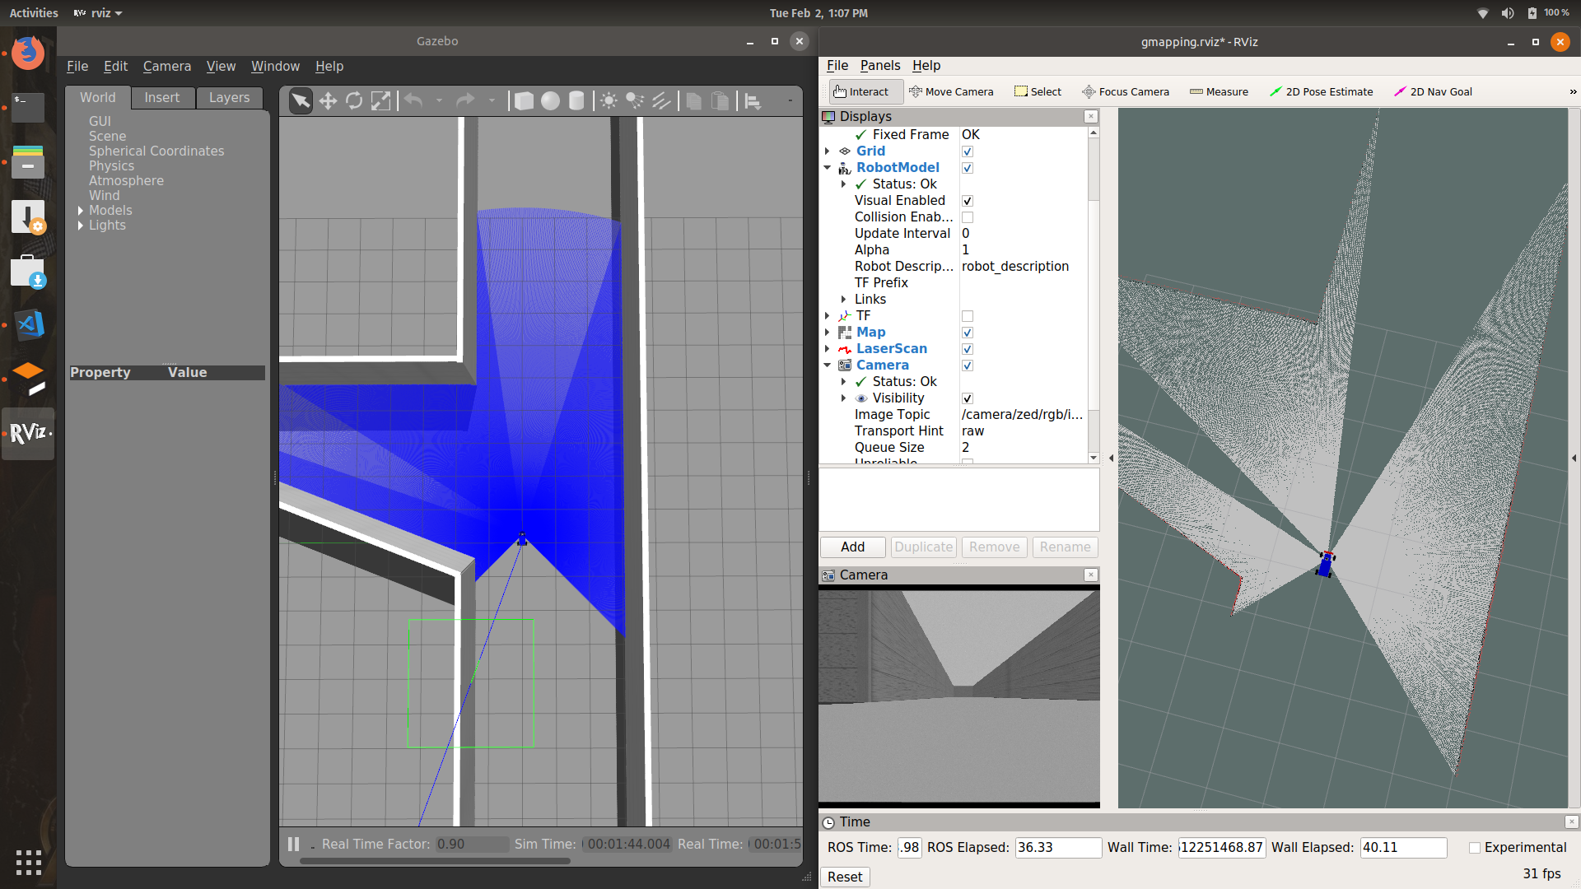Screen dimensions: 1581x889
Task: Toggle Camera display visibility checkbox
Action: (x=968, y=365)
